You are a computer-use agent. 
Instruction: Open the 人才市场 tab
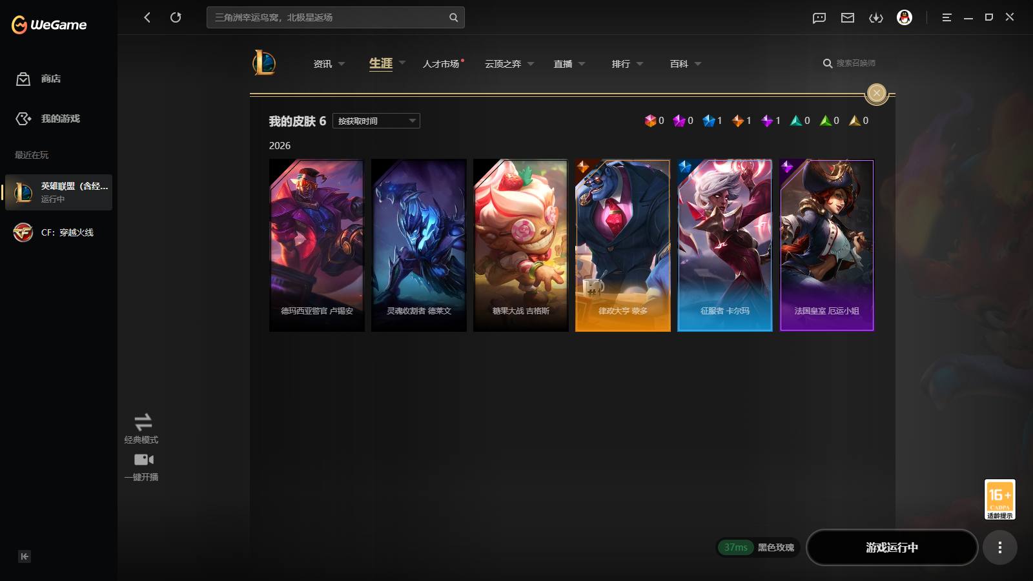[441, 64]
